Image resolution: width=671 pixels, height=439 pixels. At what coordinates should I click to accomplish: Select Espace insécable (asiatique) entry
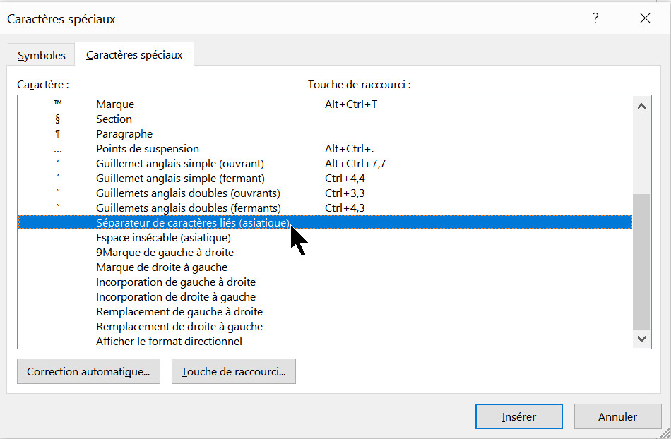pyautogui.click(x=153, y=237)
